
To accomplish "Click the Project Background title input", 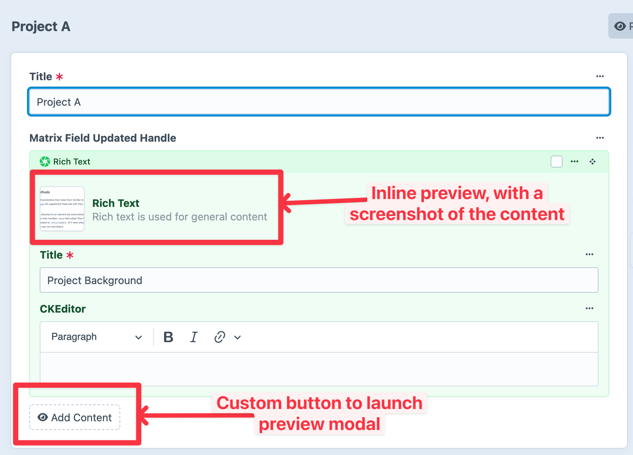I will pos(319,280).
